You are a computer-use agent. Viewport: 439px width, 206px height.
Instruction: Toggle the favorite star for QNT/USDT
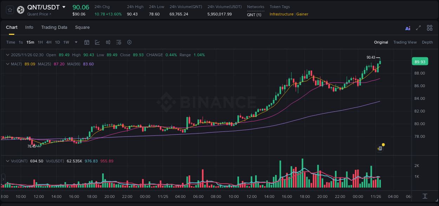9,10
